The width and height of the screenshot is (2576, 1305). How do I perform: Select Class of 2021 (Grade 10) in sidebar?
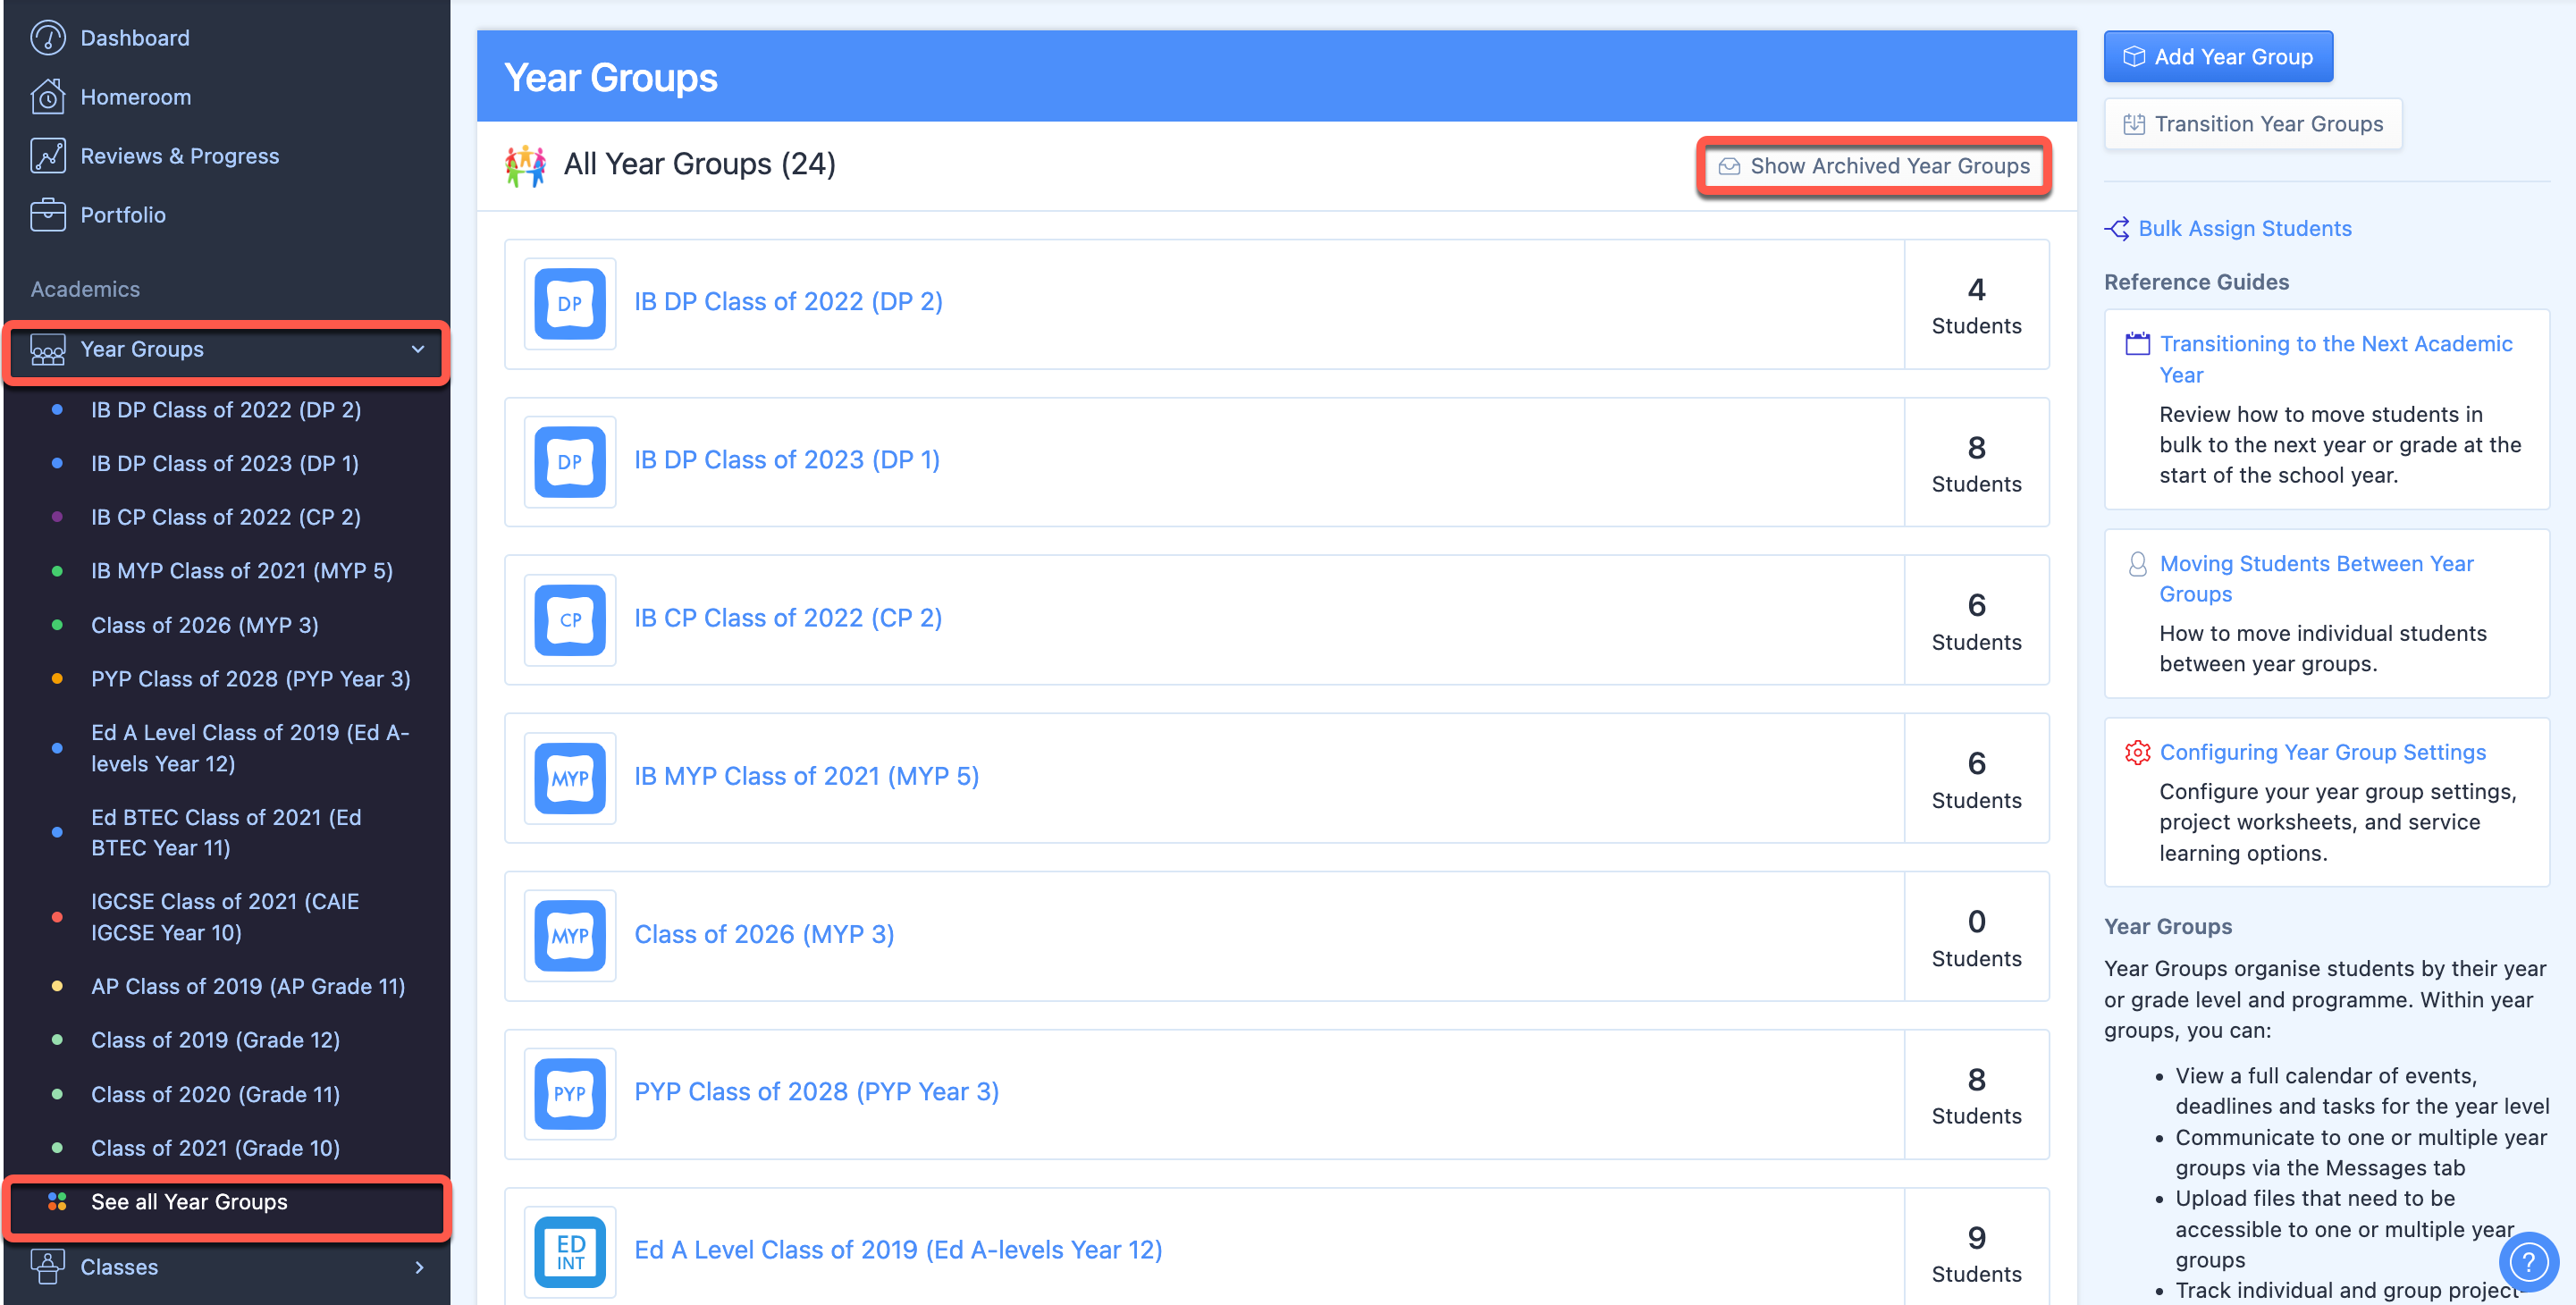click(x=216, y=1149)
